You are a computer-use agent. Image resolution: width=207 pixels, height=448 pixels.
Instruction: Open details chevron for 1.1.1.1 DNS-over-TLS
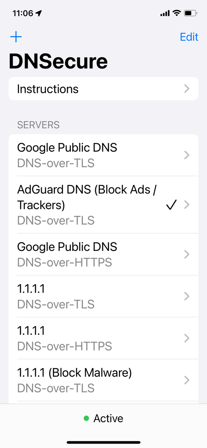point(187,296)
